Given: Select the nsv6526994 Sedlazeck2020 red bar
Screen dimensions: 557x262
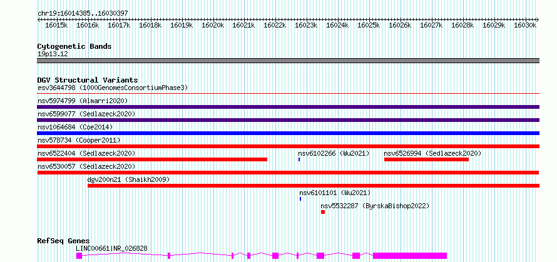Looking at the screenshot, I should tap(426, 159).
